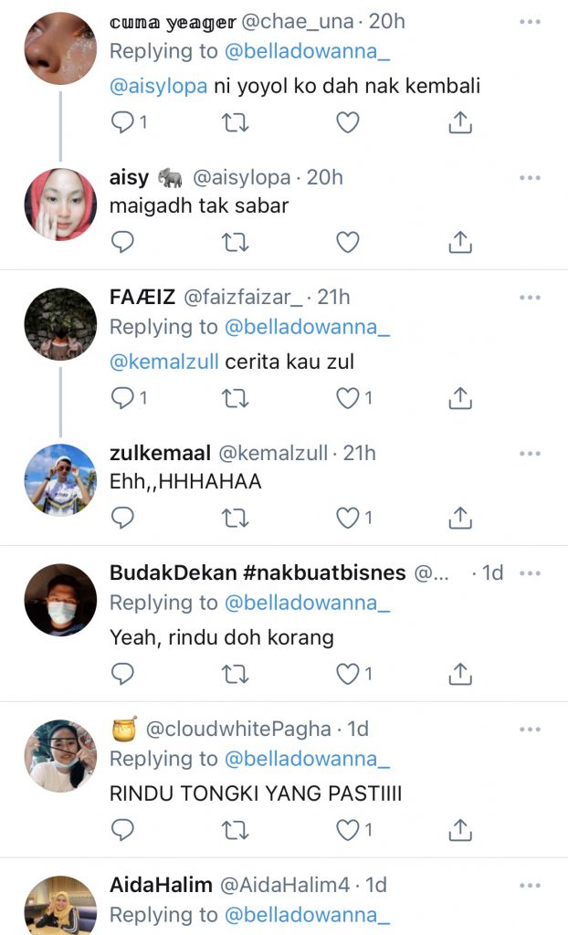Share the 'RINDU TONGKI YANG PASTIIII' tweet
Viewport: 568px width, 935px height.
461,830
